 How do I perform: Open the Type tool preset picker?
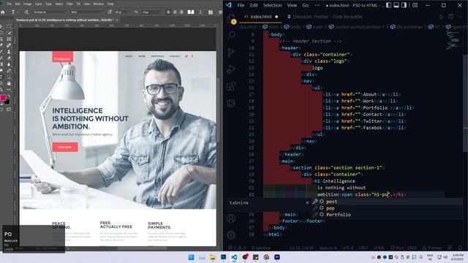14,12
